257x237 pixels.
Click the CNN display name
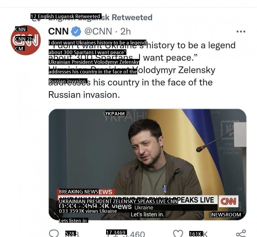pyautogui.click(x=59, y=31)
